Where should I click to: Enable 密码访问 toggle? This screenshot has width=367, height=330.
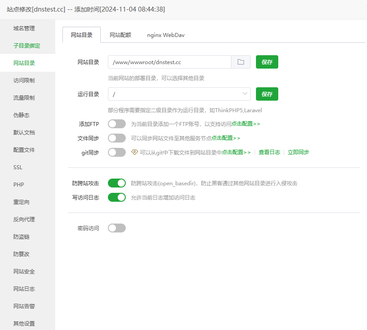pyautogui.click(x=116, y=228)
